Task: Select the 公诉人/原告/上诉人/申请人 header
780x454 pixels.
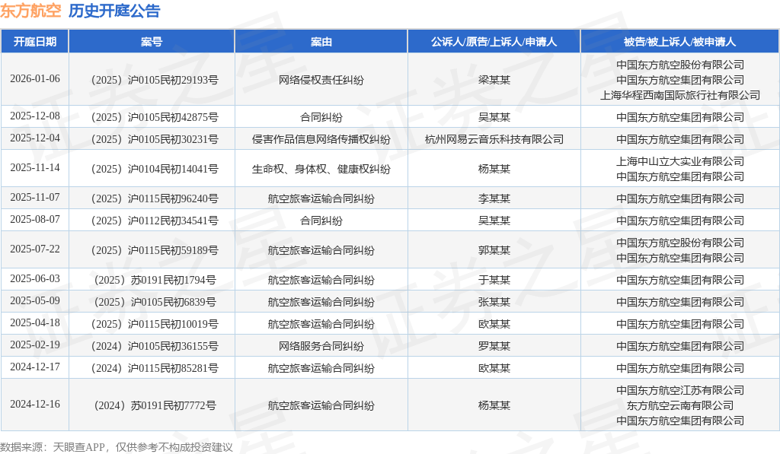Action: click(494, 42)
